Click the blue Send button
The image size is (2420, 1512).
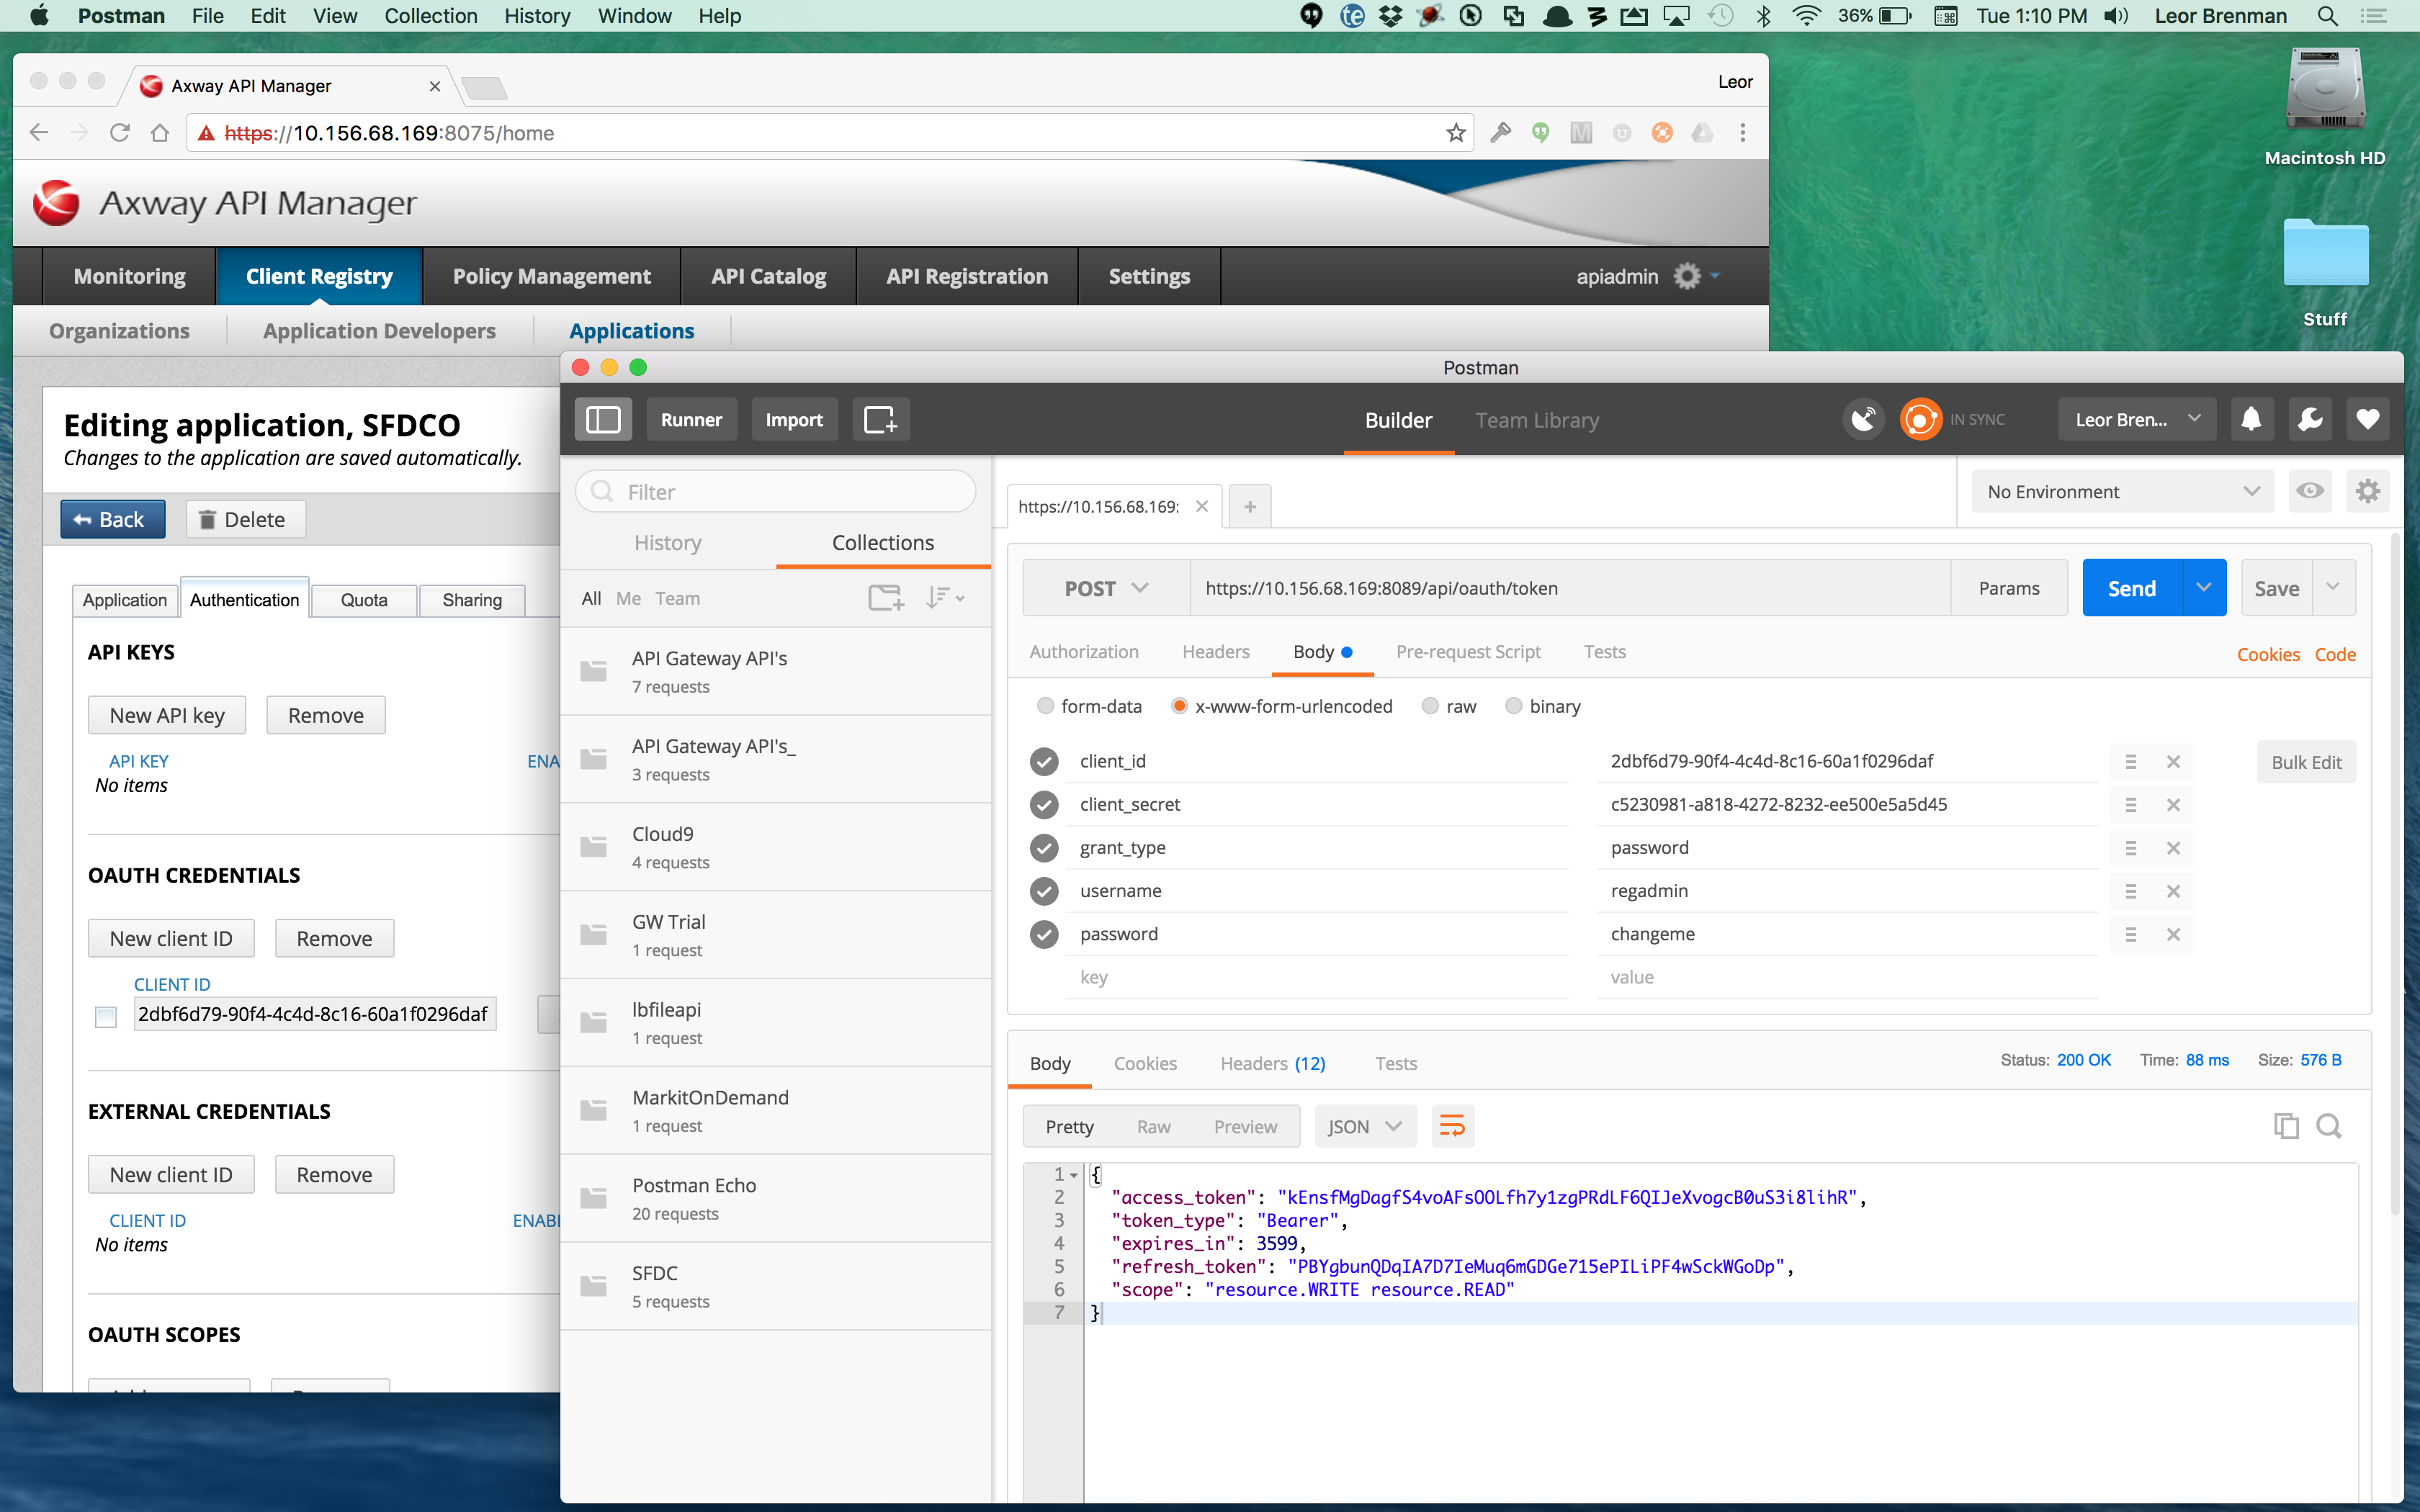pyautogui.click(x=2131, y=588)
